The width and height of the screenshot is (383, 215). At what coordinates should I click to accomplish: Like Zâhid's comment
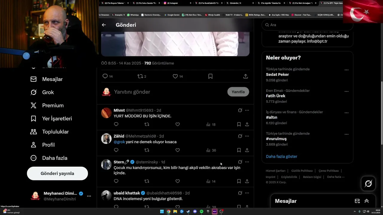coord(177,150)
